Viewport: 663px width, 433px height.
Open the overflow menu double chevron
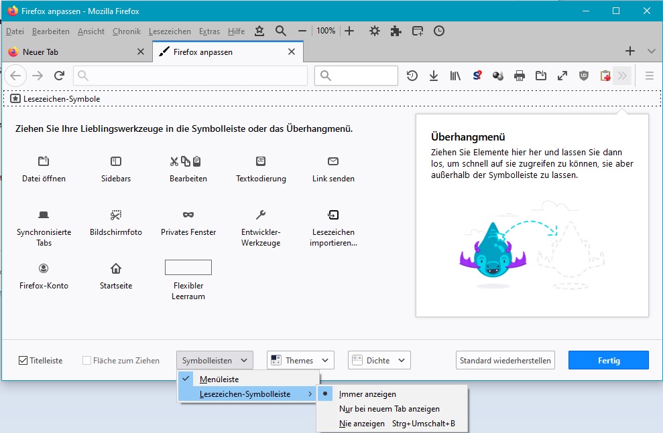pos(622,76)
